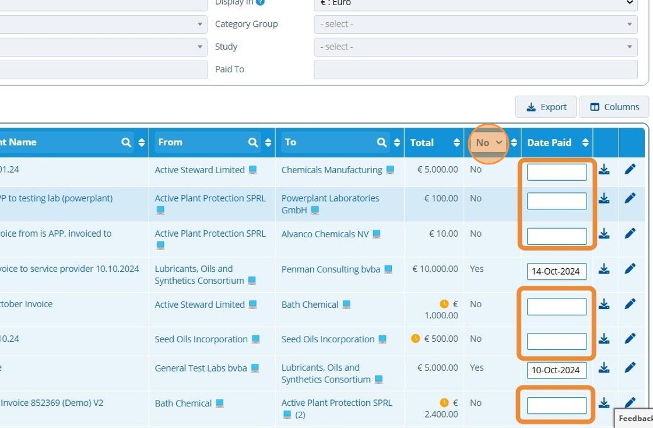Image resolution: width=653 pixels, height=428 pixels.
Task: Sort the table by Total
Action: 457,142
